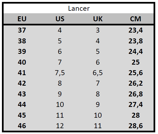Select the EU column header
158x134 pixels.
[22, 19]
